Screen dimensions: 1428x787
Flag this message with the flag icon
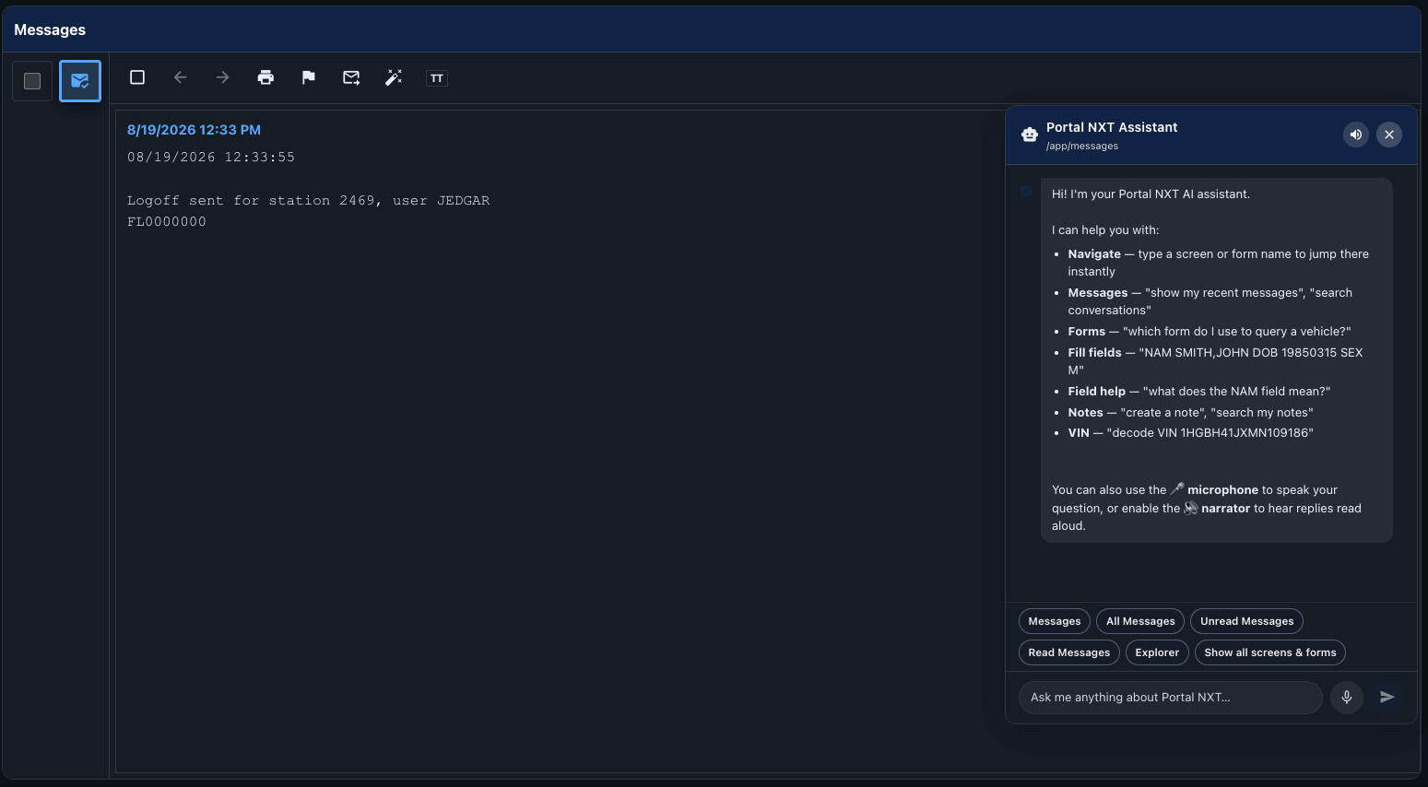tap(309, 77)
